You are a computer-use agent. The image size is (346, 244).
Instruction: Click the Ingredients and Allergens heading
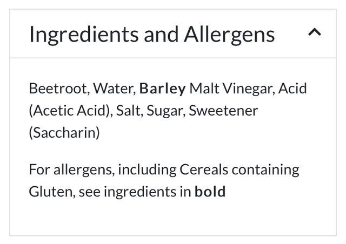pyautogui.click(x=152, y=35)
